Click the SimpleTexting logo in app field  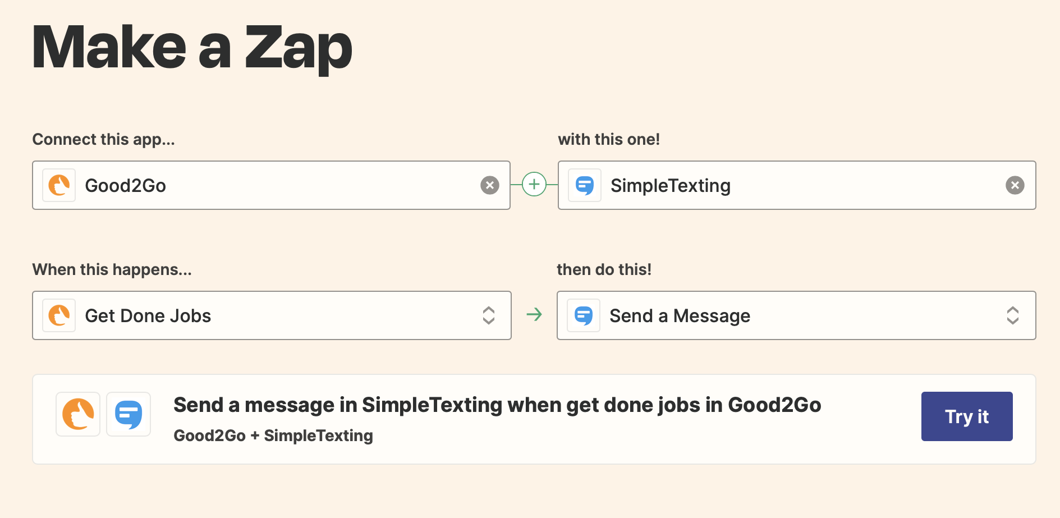585,185
